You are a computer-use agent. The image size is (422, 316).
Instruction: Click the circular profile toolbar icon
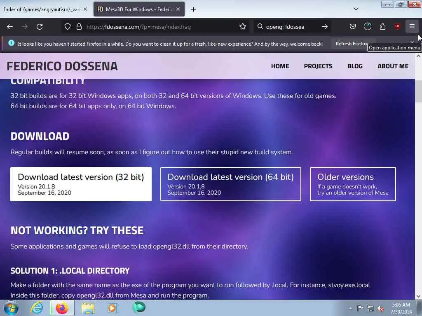[367, 26]
